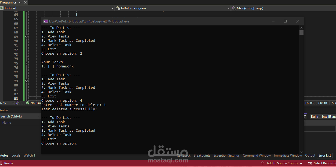
Task: Close the ToDoList.exe console window
Action: point(298,21)
